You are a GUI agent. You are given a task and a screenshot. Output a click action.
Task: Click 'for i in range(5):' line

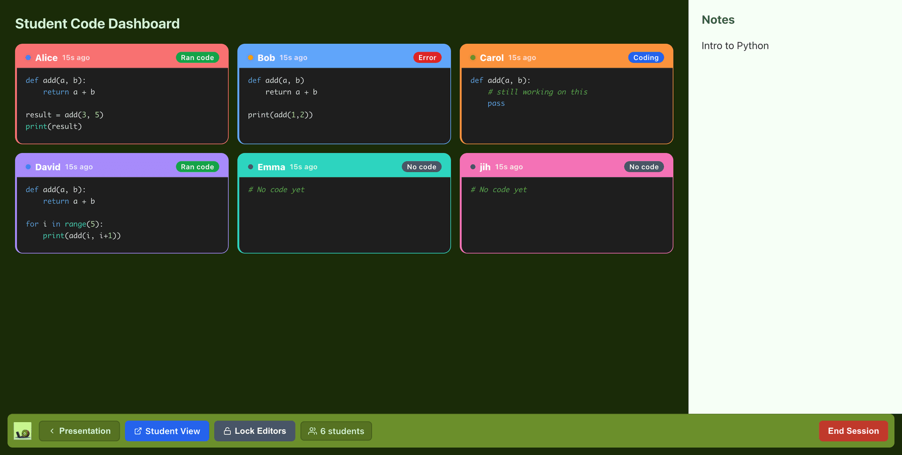click(64, 224)
